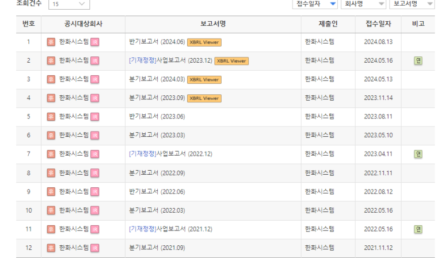Click the 비고 column header
445x258 pixels.
(x=418, y=24)
